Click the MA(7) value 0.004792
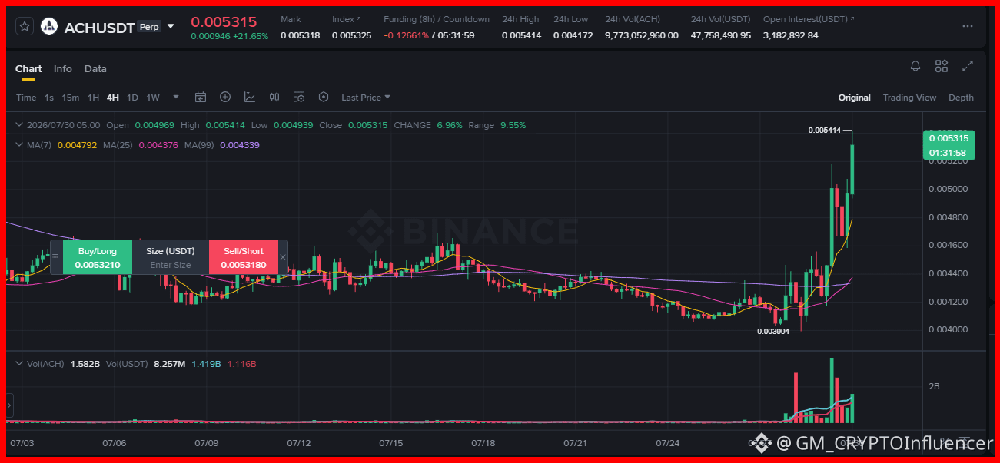Screen dimensions: 1000x463 point(77,144)
